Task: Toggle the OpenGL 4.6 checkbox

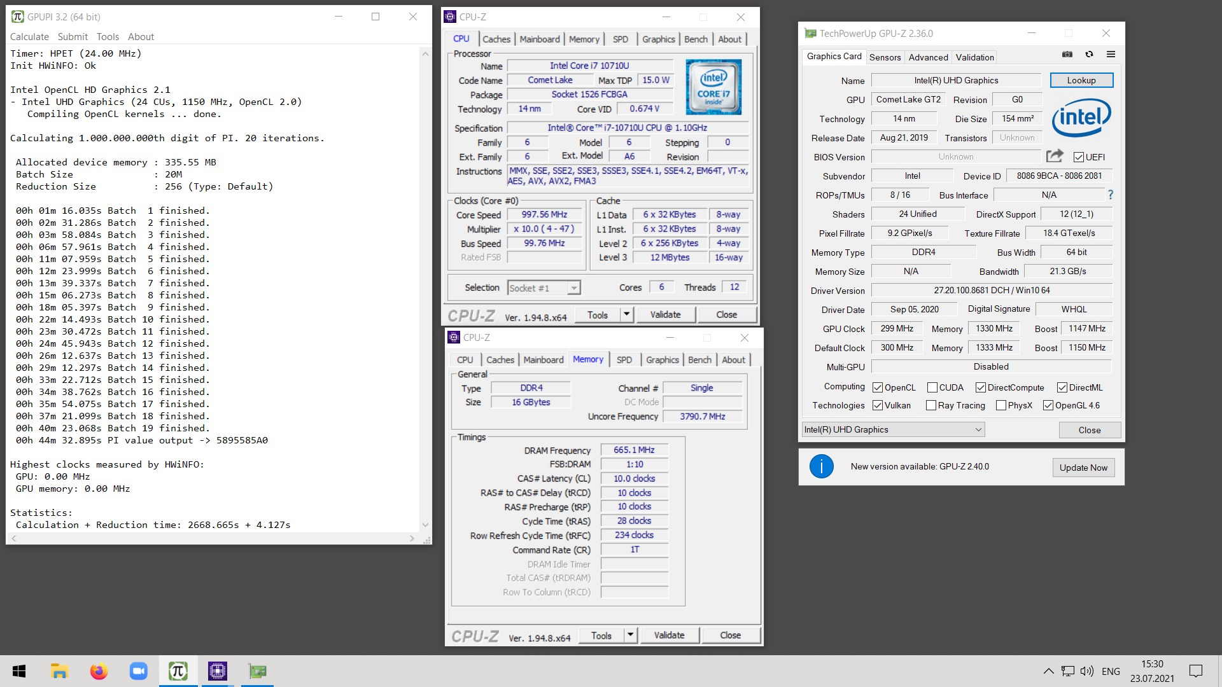Action: pyautogui.click(x=1048, y=405)
